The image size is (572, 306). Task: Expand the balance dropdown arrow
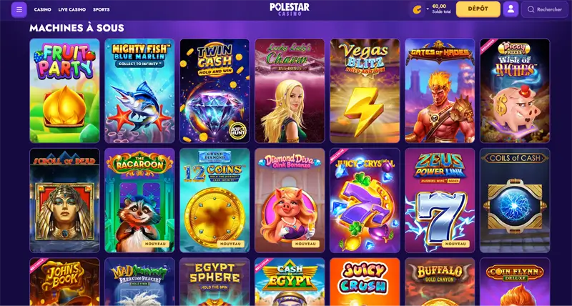point(428,9)
